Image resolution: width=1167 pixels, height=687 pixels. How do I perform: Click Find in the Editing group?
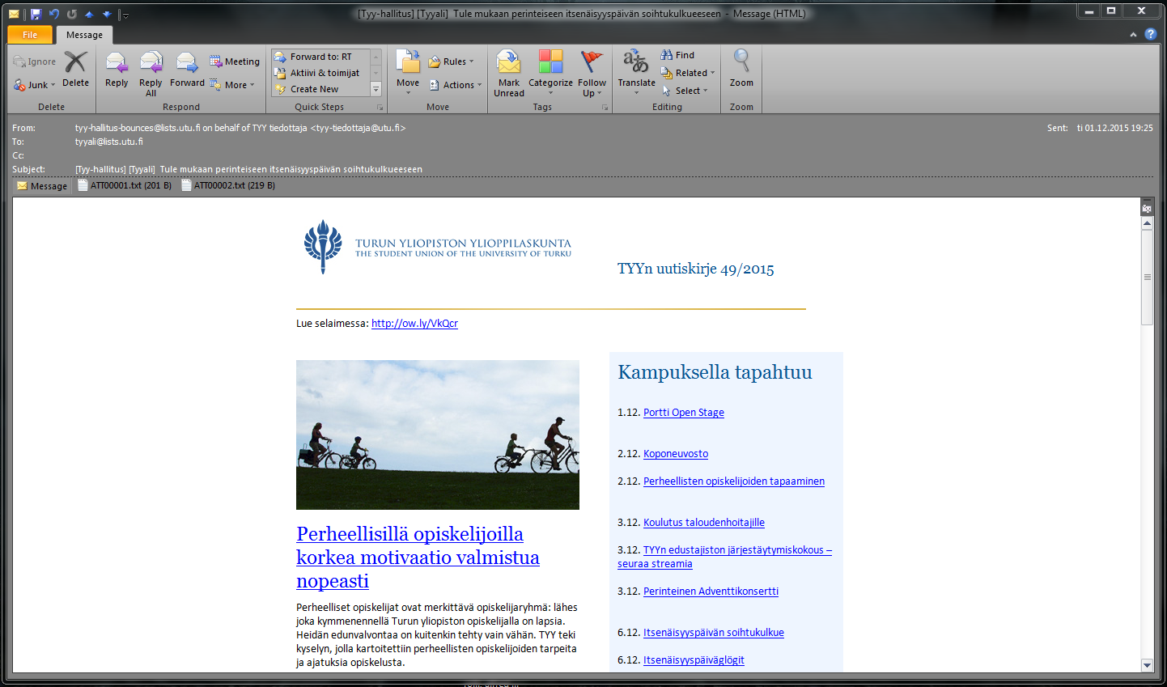[678, 55]
